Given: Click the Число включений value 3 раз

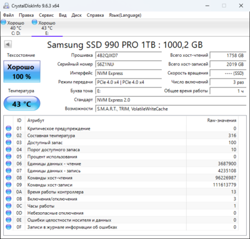Looking at the screenshot, I should point(228,82).
